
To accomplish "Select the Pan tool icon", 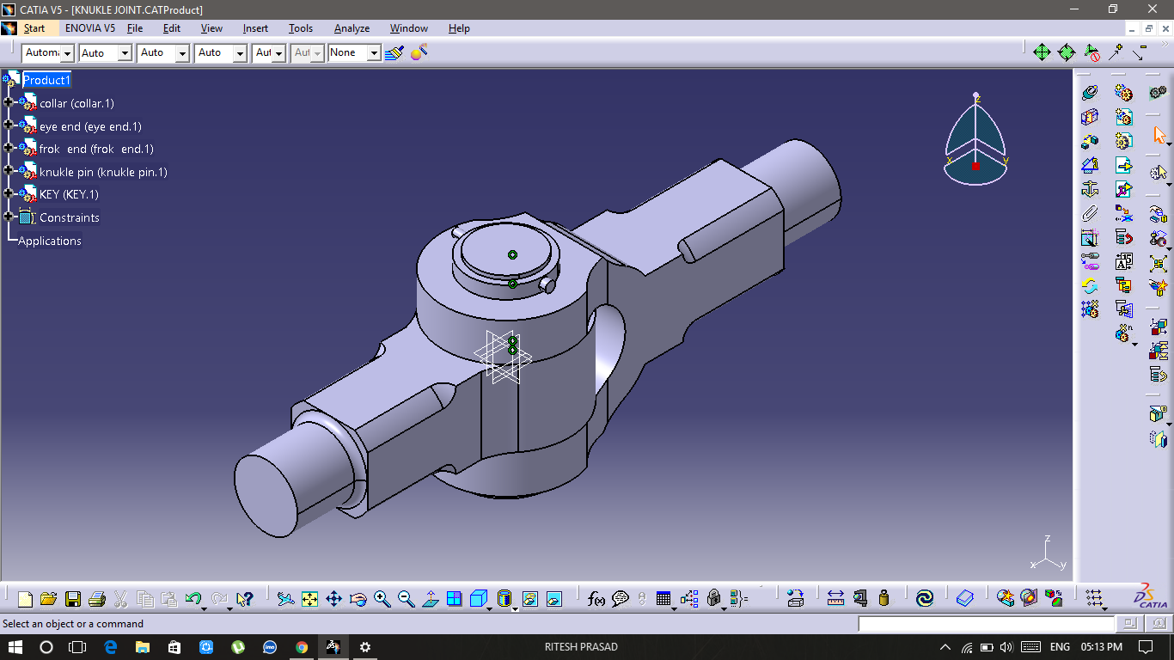I will 333,599.
